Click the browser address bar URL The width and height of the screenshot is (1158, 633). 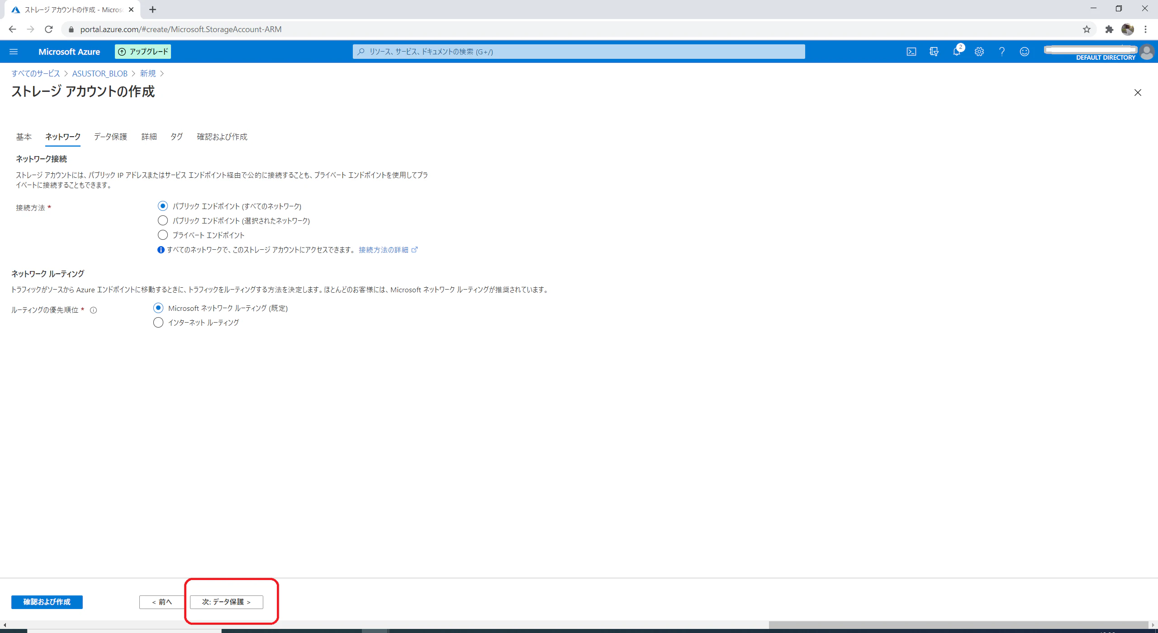[181, 29]
